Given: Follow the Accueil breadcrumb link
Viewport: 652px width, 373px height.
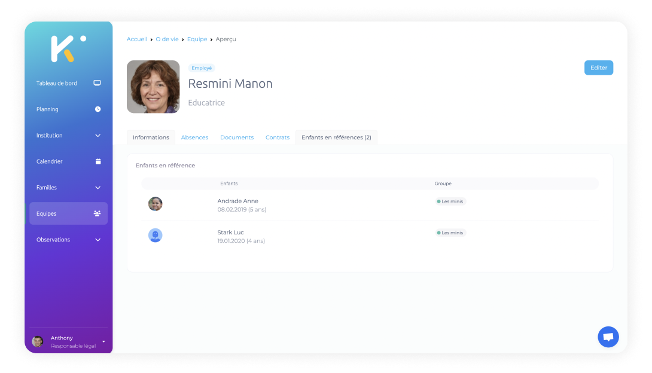Looking at the screenshot, I should pyautogui.click(x=137, y=39).
